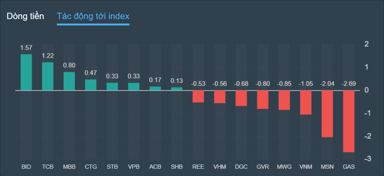Click the BID ticker label

click(26, 167)
